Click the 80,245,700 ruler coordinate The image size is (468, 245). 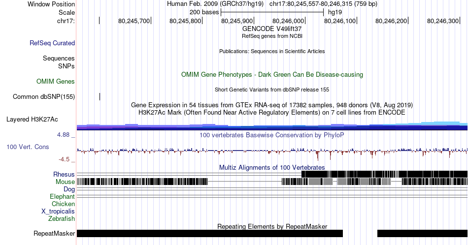[134, 21]
